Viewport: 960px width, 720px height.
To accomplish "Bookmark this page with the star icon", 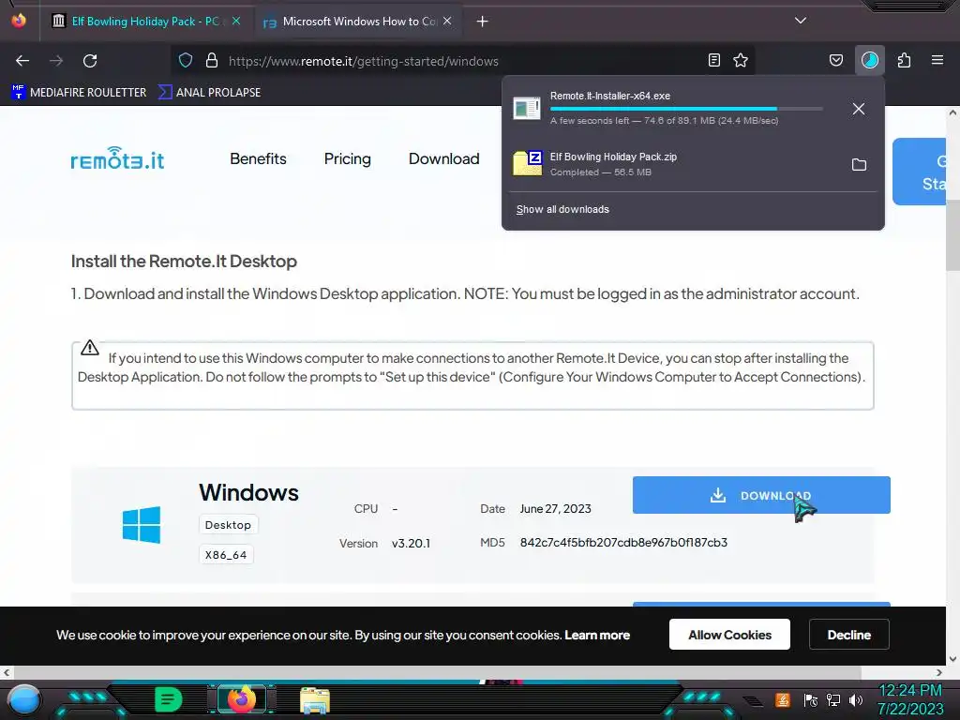I will click(x=741, y=60).
